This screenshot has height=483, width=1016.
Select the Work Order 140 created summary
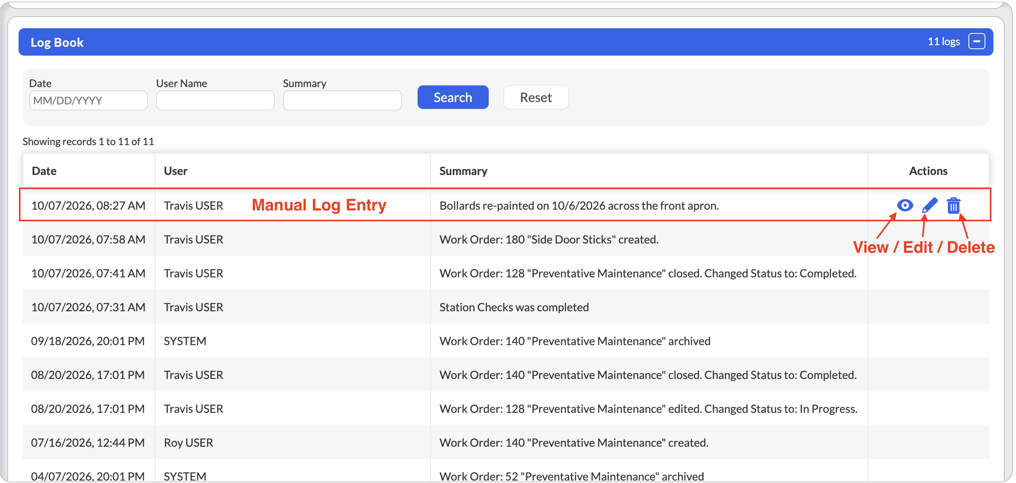click(x=574, y=443)
